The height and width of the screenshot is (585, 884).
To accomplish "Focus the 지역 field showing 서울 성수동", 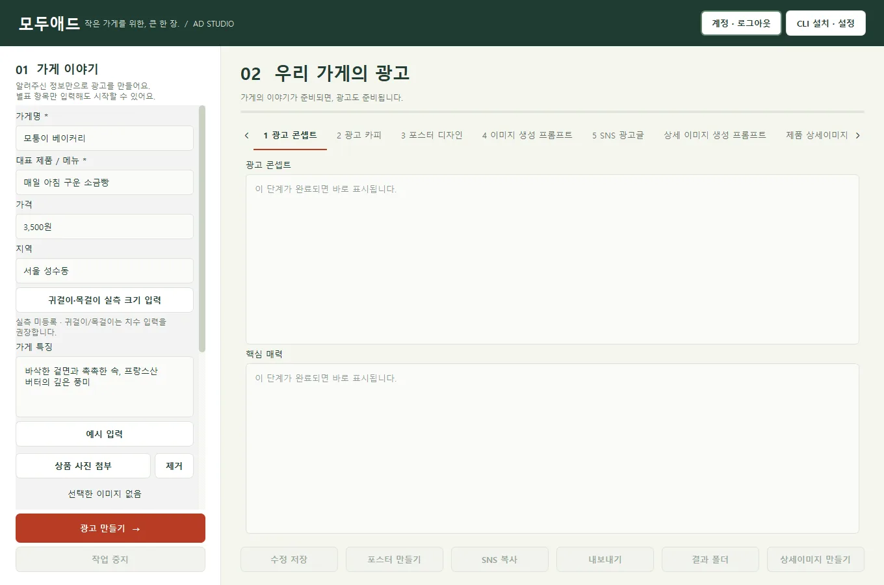I will (105, 270).
